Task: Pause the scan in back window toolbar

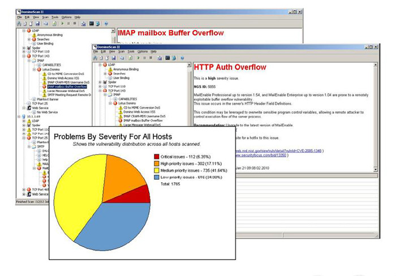Action: coord(68,23)
